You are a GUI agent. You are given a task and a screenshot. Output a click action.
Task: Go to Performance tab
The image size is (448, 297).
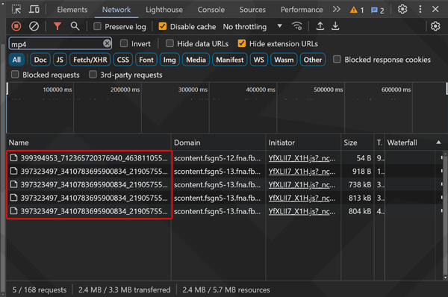point(302,10)
